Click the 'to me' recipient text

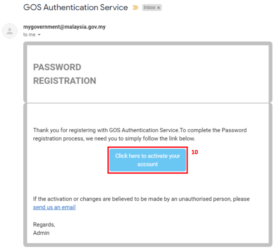point(29,35)
